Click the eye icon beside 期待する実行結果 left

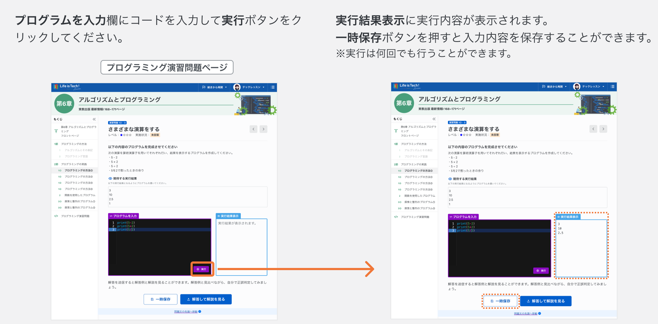click(110, 179)
